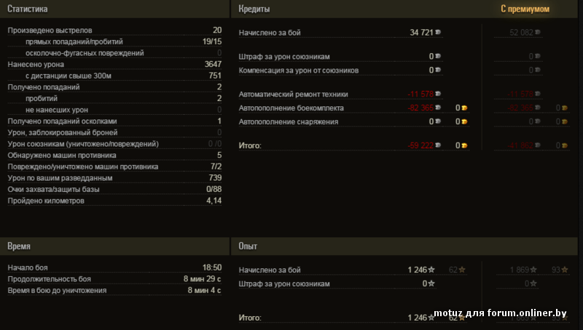This screenshot has height=330, width=583.
Task: Click the gold coin icon in the Итого row
Action: click(464, 145)
